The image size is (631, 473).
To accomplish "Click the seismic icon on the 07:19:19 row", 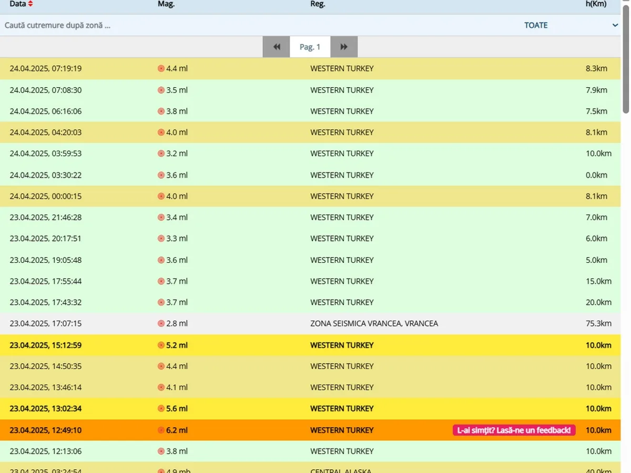I will tap(161, 68).
